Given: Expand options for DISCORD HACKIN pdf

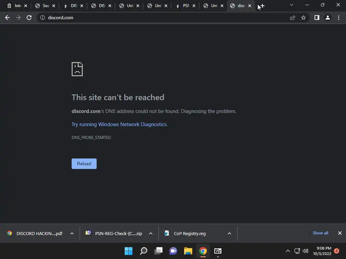Looking at the screenshot, I should tap(72, 233).
